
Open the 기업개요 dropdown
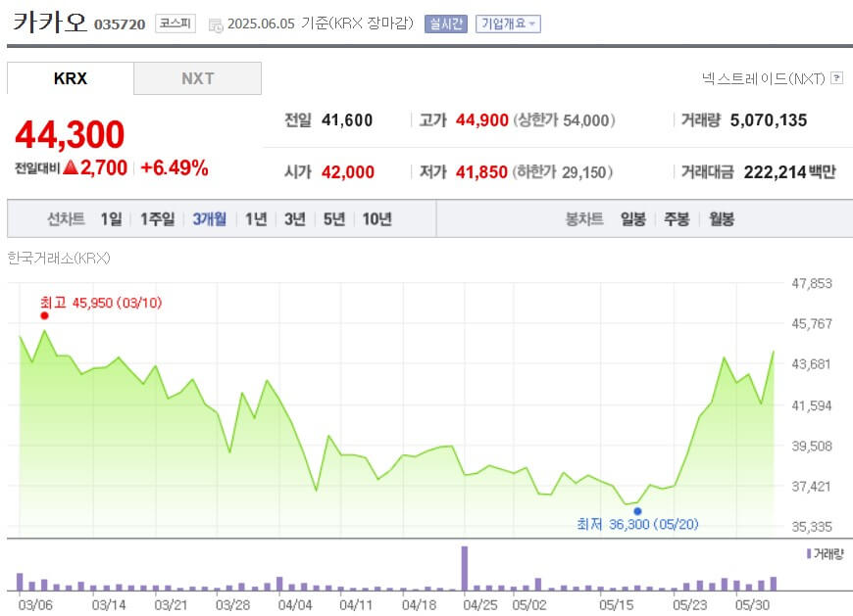point(508,24)
